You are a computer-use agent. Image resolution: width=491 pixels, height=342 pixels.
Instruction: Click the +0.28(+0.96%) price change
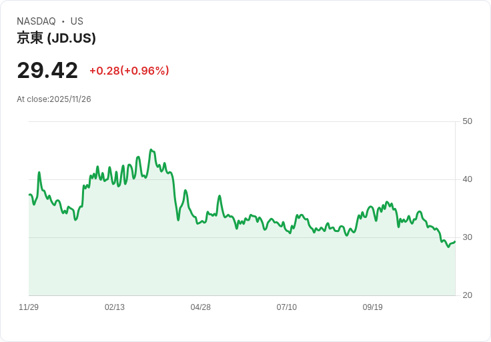129,71
